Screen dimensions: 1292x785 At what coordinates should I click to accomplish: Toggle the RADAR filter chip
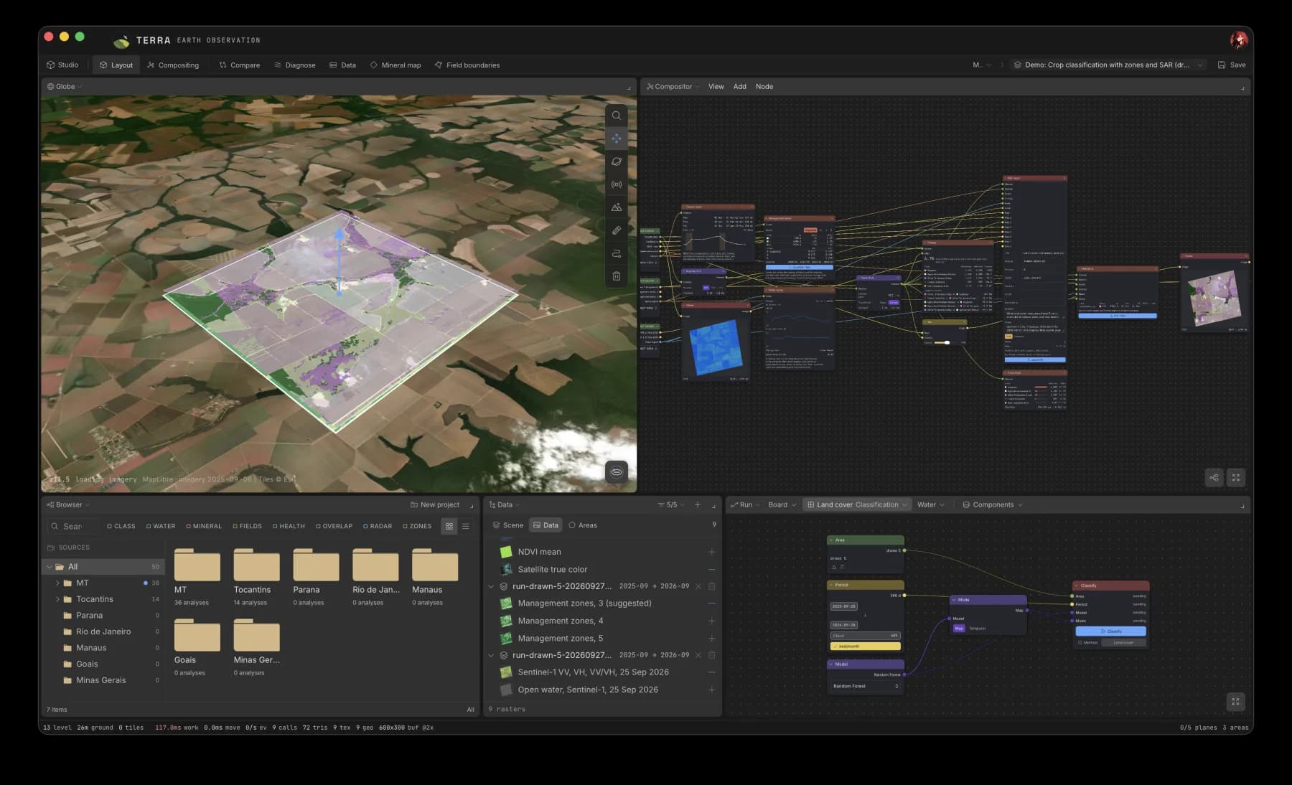378,526
